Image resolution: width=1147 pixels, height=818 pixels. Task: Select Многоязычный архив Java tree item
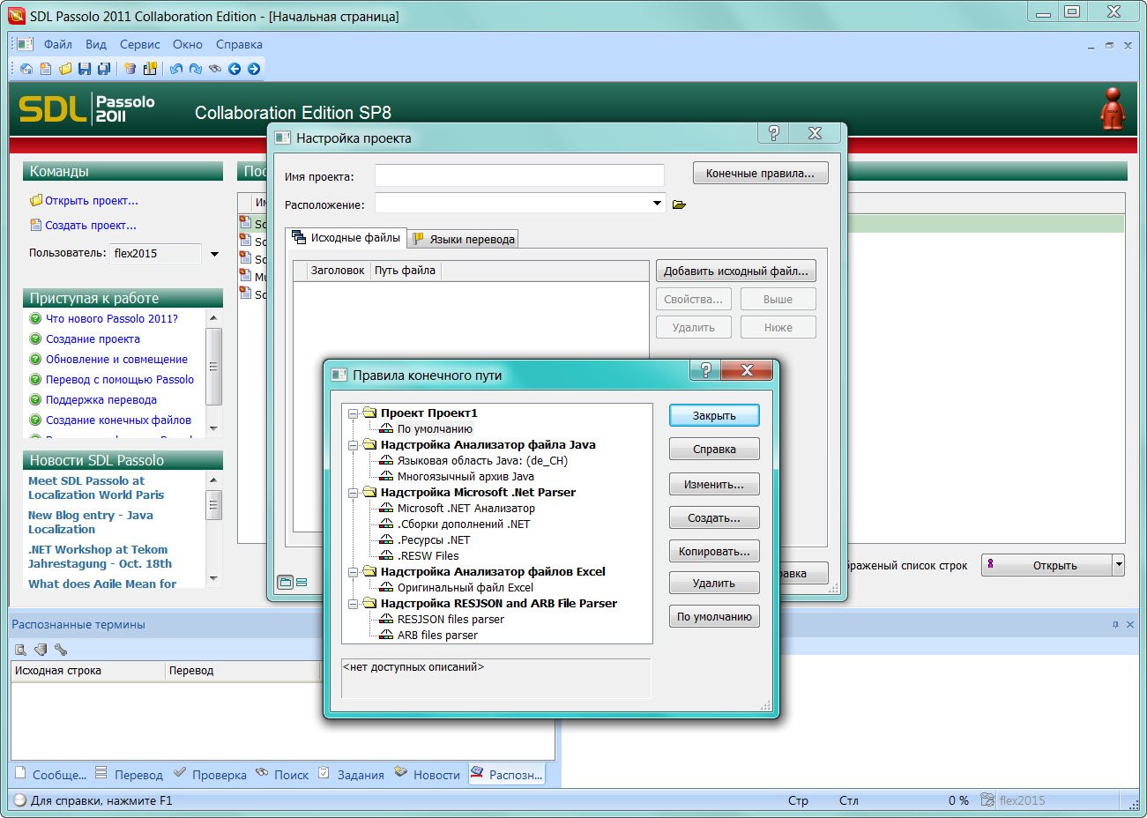click(x=466, y=476)
